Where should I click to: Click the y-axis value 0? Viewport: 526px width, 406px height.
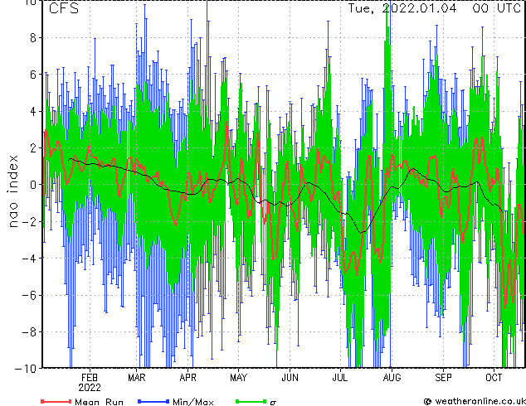(33, 185)
